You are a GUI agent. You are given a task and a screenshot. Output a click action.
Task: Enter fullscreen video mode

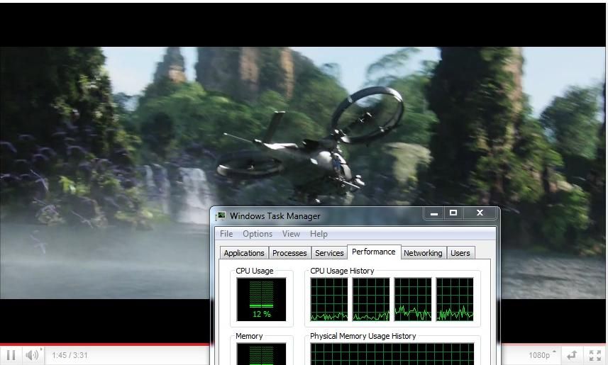coord(595,355)
